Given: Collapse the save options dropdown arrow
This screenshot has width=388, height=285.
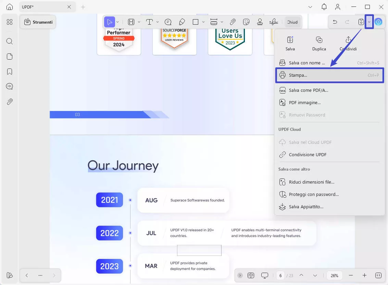Looking at the screenshot, I should click(369, 22).
